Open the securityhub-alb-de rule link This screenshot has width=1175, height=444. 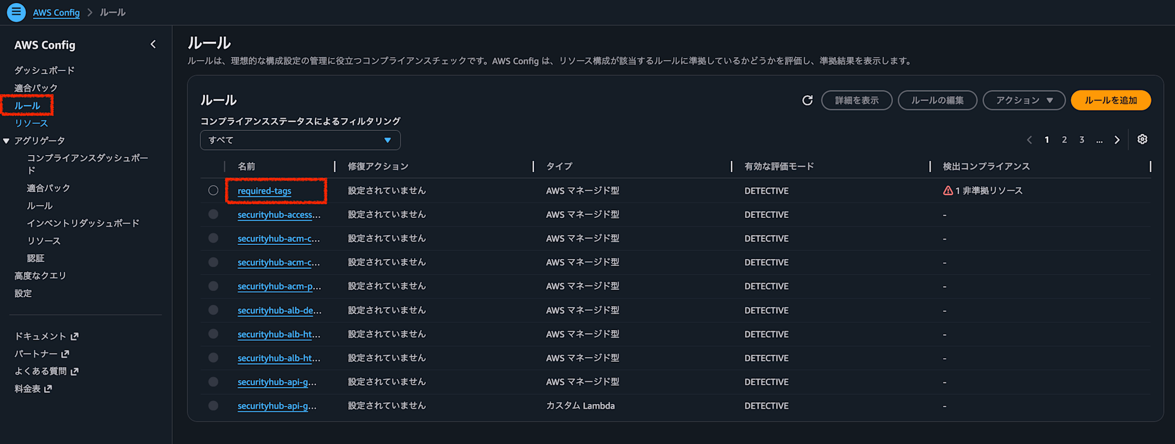[x=280, y=311]
